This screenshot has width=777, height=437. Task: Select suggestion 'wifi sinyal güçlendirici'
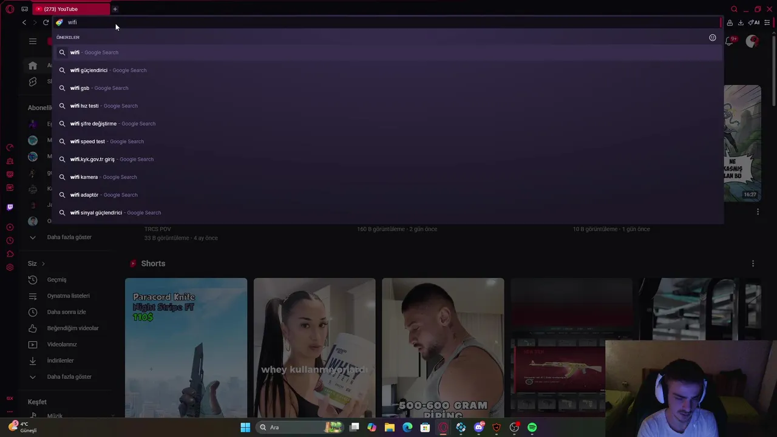tap(388, 212)
